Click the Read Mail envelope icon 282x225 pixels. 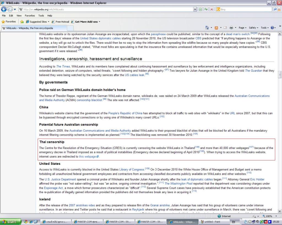[225, 28]
